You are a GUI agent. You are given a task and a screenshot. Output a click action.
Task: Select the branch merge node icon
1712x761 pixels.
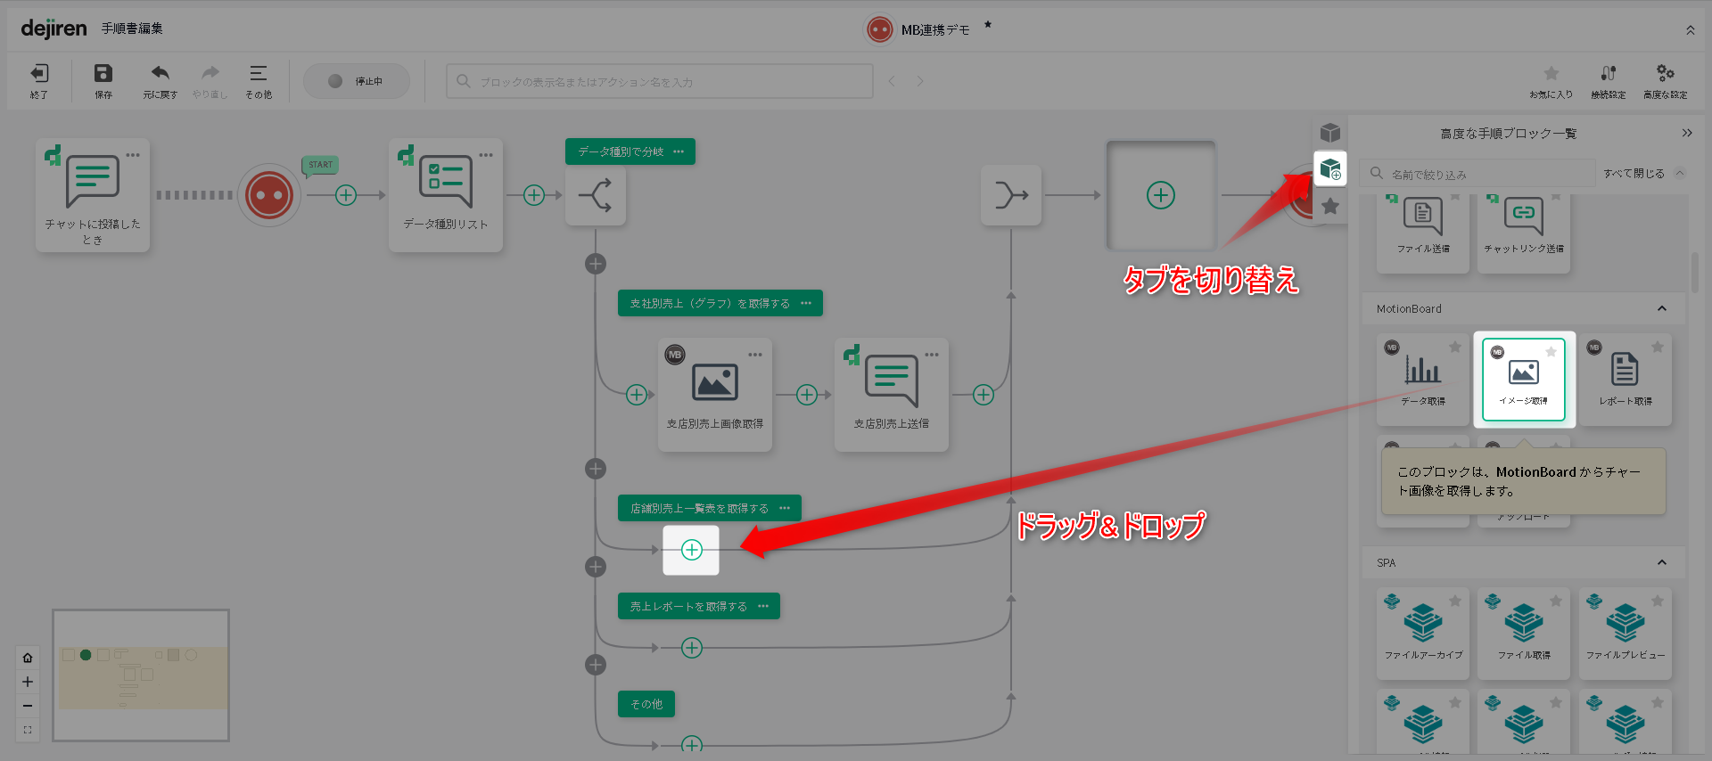coord(1011,195)
